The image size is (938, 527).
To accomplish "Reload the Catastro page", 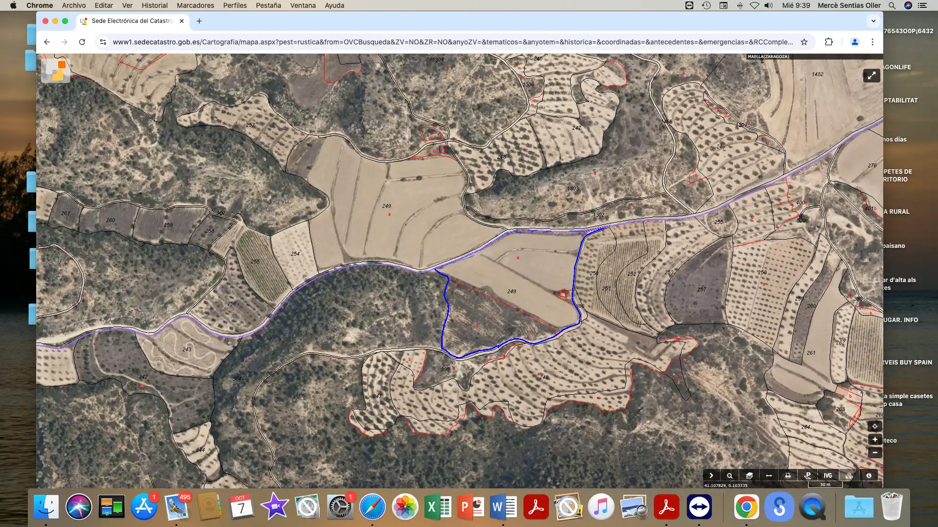I will point(82,42).
